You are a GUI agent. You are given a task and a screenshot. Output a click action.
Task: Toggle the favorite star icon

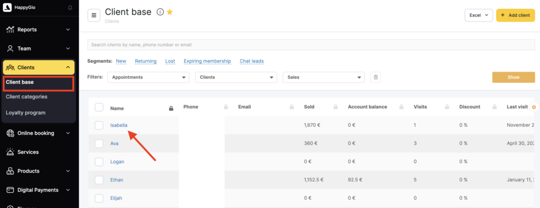click(169, 12)
